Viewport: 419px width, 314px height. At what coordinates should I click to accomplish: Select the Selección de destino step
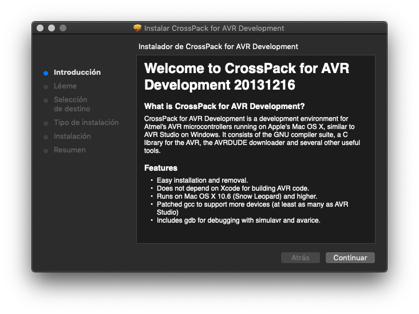(x=72, y=104)
